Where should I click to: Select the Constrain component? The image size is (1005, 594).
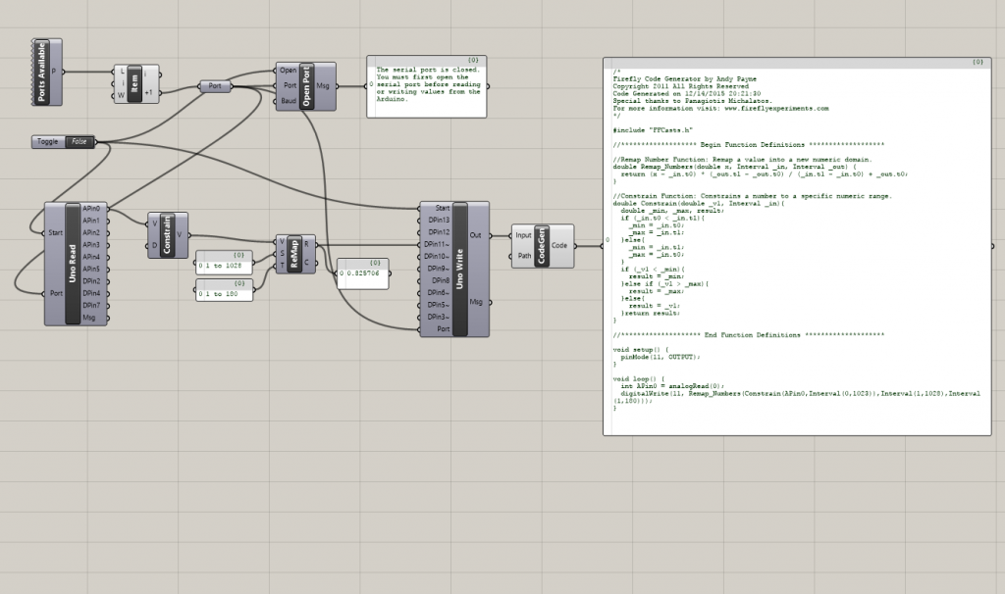coord(167,234)
